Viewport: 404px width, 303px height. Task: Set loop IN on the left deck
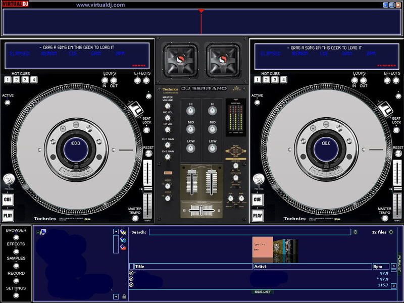(105, 80)
